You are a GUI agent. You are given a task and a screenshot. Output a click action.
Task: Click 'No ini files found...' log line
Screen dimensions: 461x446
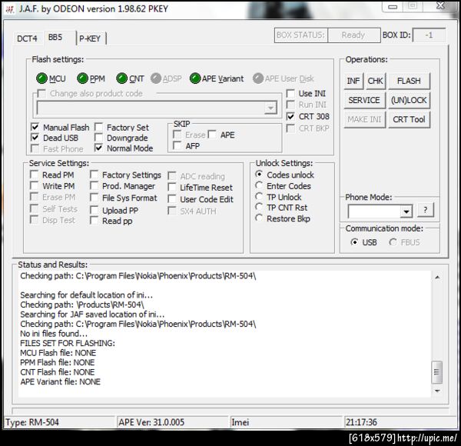click(54, 334)
